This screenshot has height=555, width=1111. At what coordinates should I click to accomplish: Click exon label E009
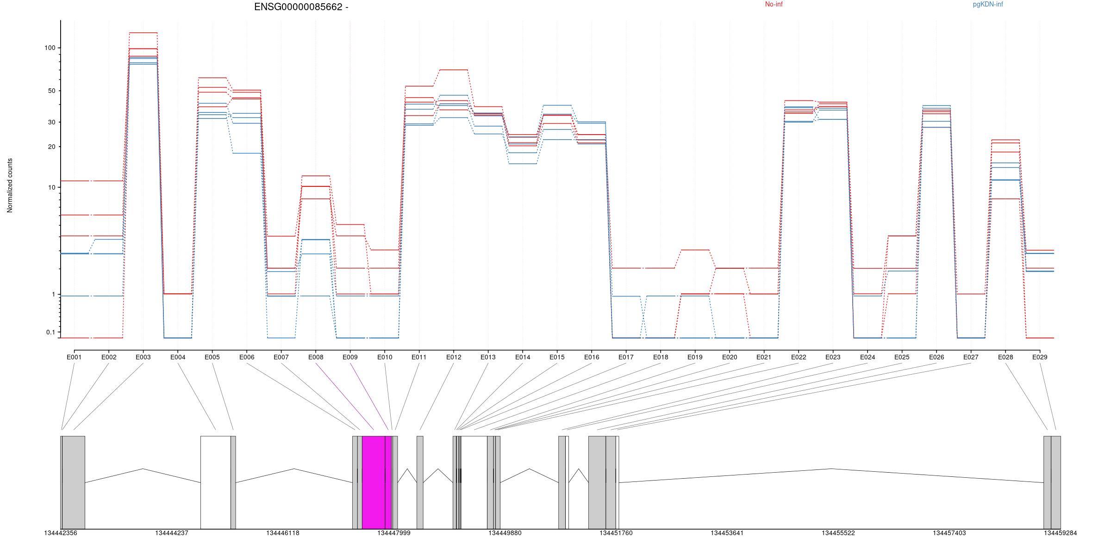[x=350, y=357]
